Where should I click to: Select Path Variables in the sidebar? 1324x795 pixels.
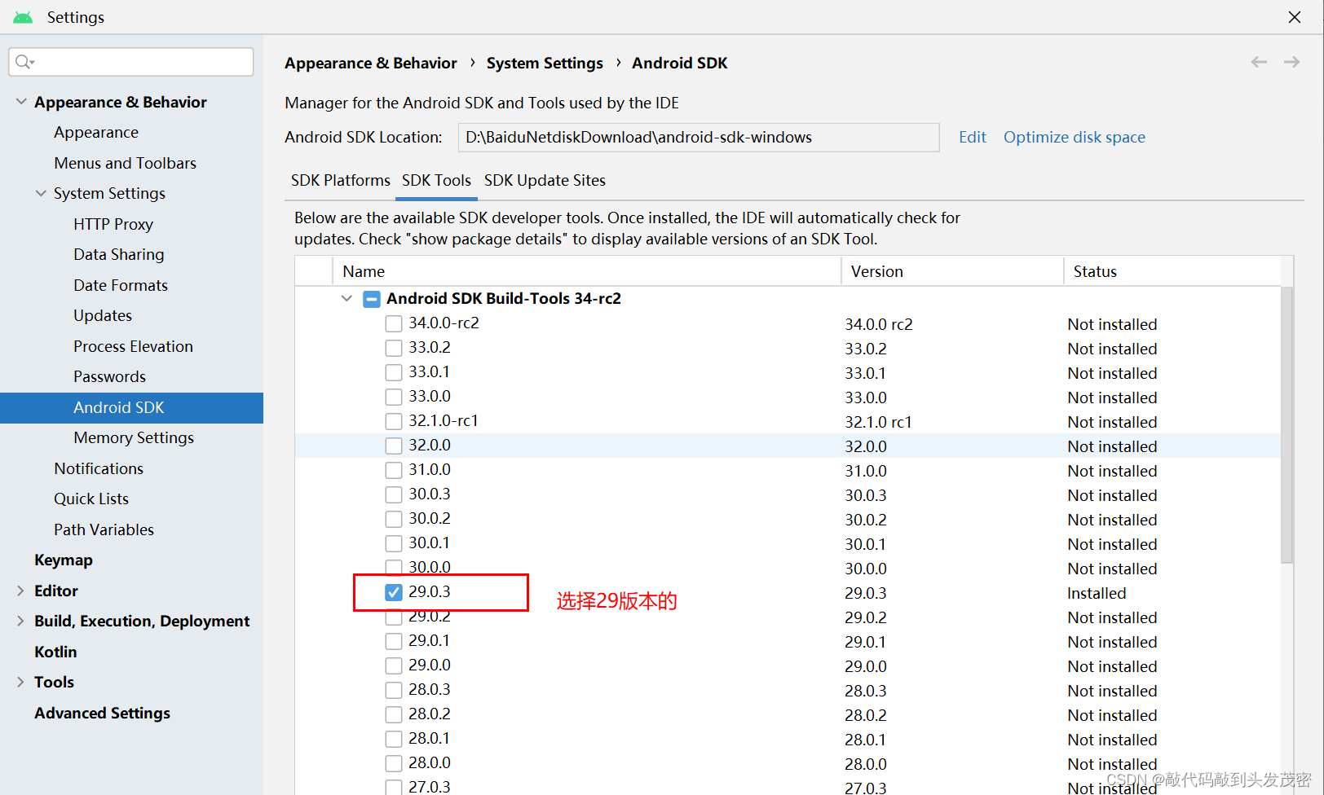(104, 529)
